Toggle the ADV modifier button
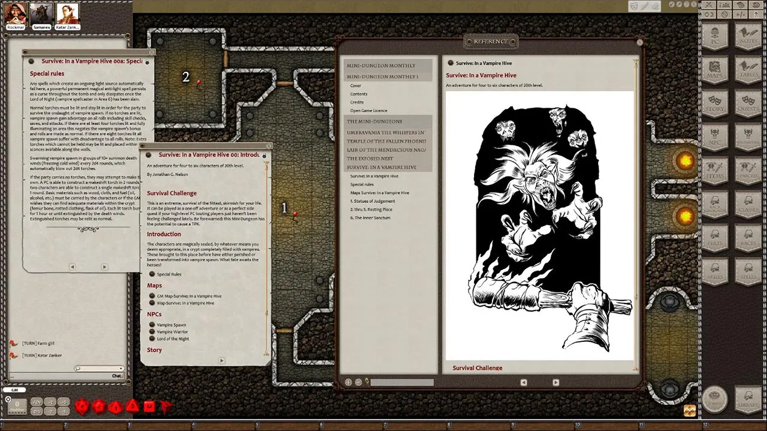Viewport: 767px width, 431px height. pyautogui.click(x=37, y=402)
